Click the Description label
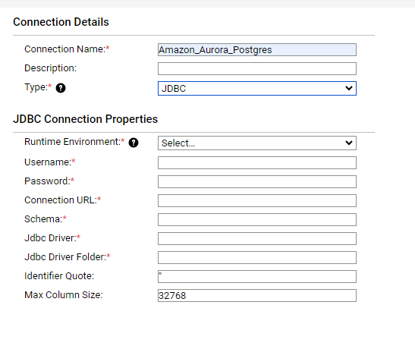Viewport: 415px width, 349px height. 50,68
